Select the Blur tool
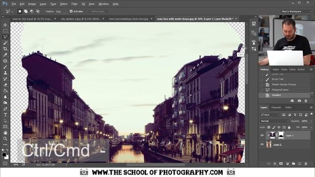 pos(5,97)
